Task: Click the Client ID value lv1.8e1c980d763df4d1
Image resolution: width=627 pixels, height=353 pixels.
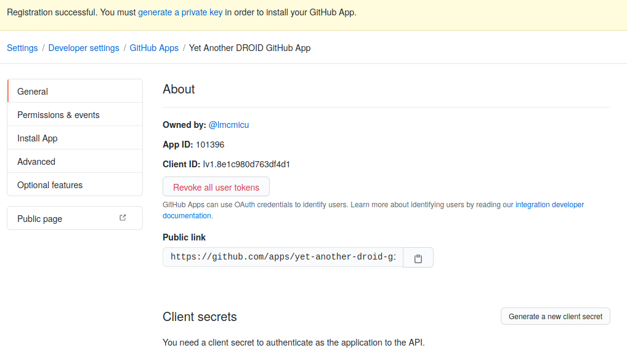Action: coord(246,164)
